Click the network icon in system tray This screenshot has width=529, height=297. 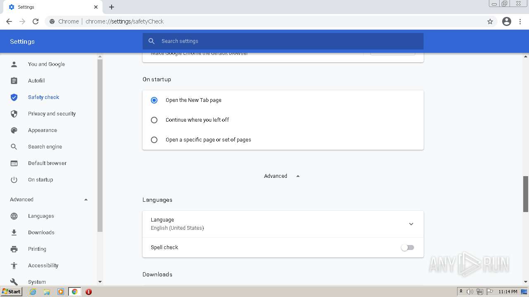coord(480,292)
